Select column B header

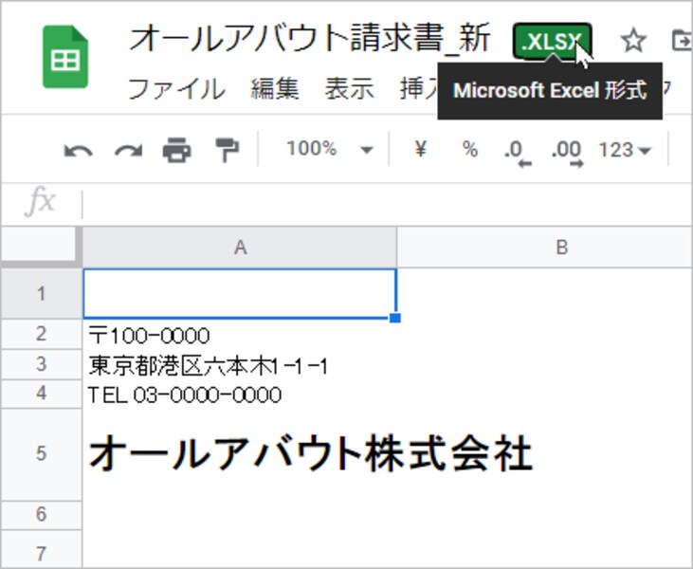point(544,248)
